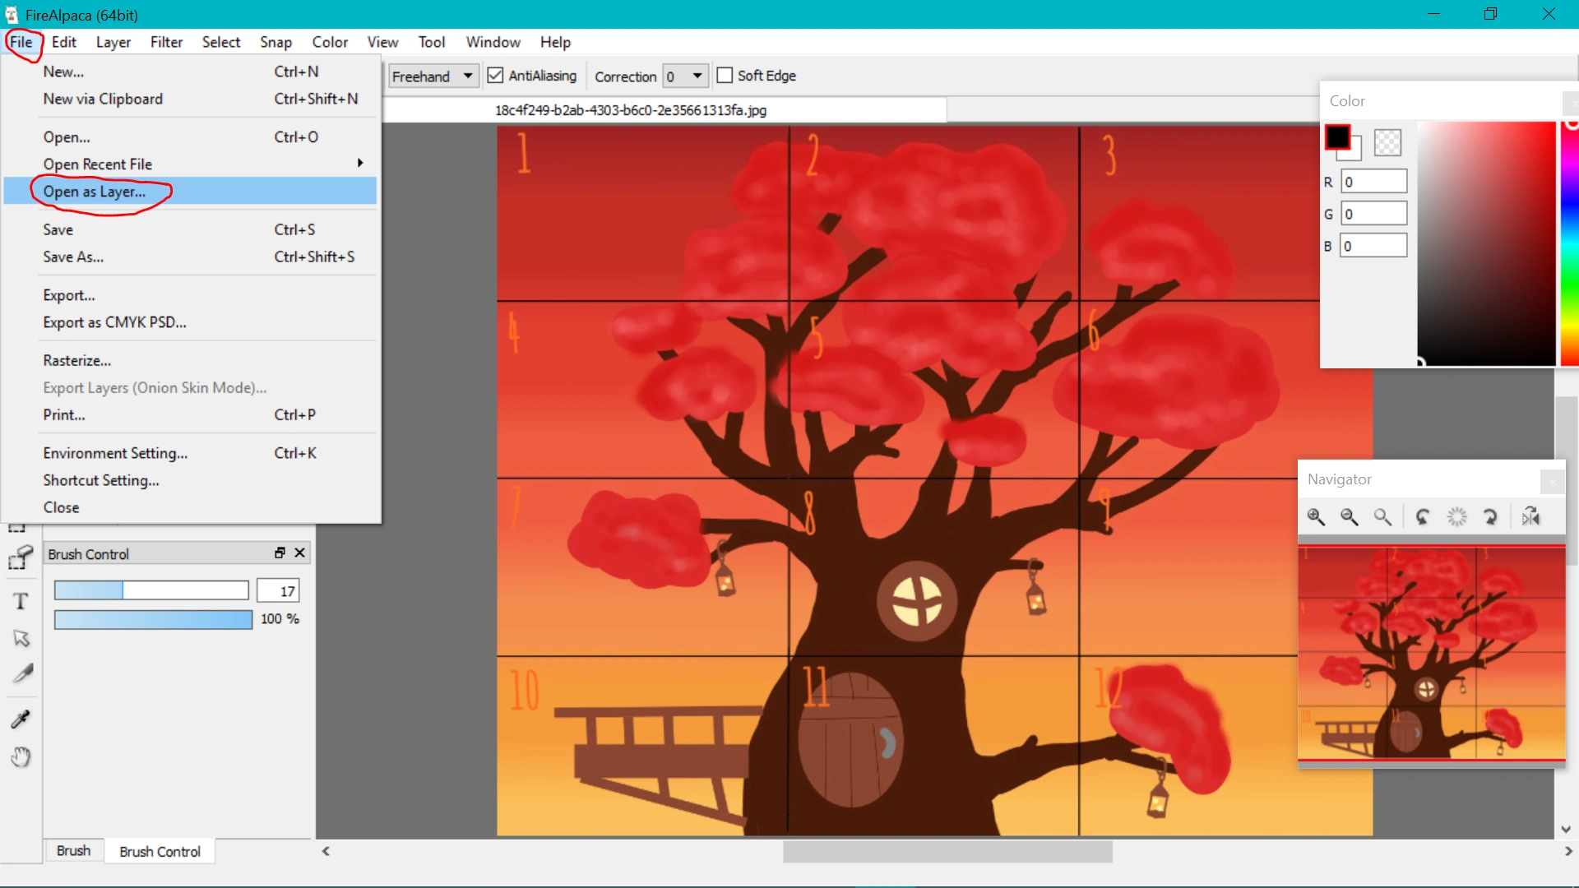1579x888 pixels.
Task: Switch to the Brush tab
Action: [73, 851]
